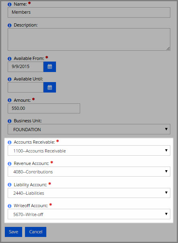Click the info icon beside Name label
The width and height of the screenshot is (178, 243).
click(x=10, y=4)
